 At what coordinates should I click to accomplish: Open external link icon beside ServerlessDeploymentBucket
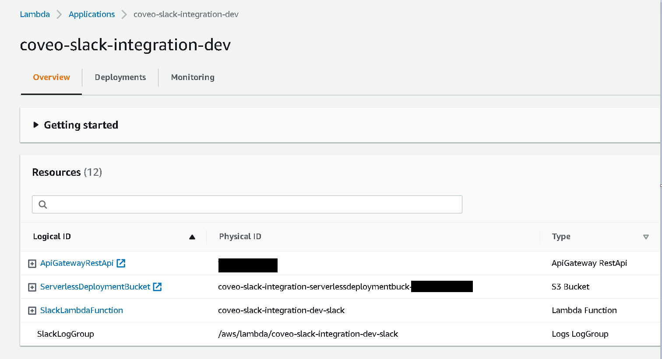[158, 287]
